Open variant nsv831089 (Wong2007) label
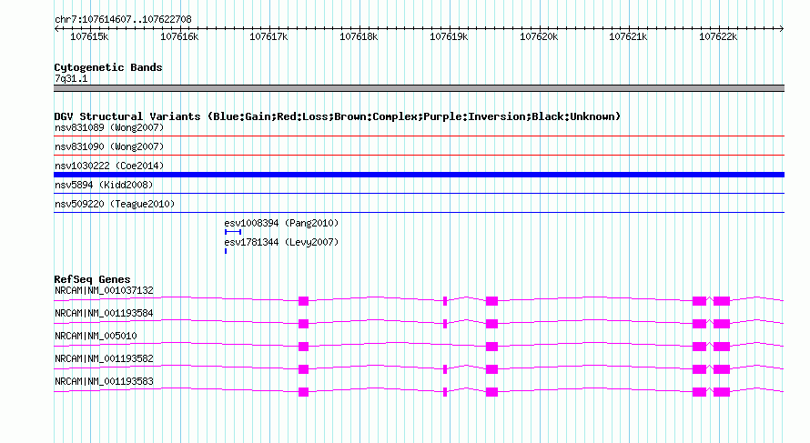Screen dimensions: 810x443 (x=109, y=127)
